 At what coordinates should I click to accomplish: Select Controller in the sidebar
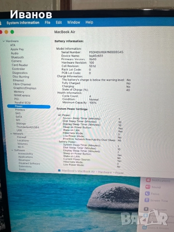coord(18,69)
